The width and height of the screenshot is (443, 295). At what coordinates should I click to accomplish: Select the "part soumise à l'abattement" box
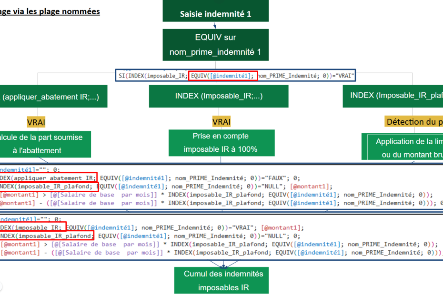(45, 144)
